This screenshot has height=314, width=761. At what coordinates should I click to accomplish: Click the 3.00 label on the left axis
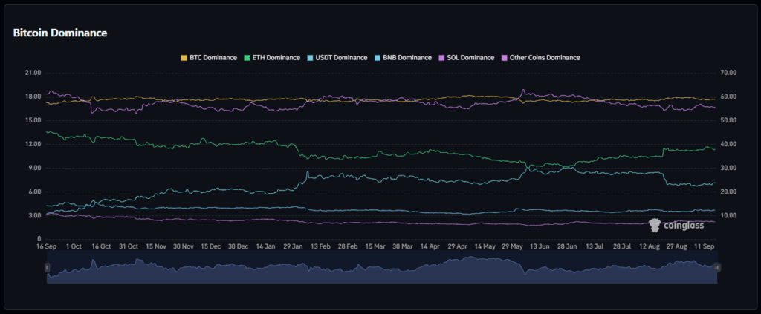(x=35, y=215)
